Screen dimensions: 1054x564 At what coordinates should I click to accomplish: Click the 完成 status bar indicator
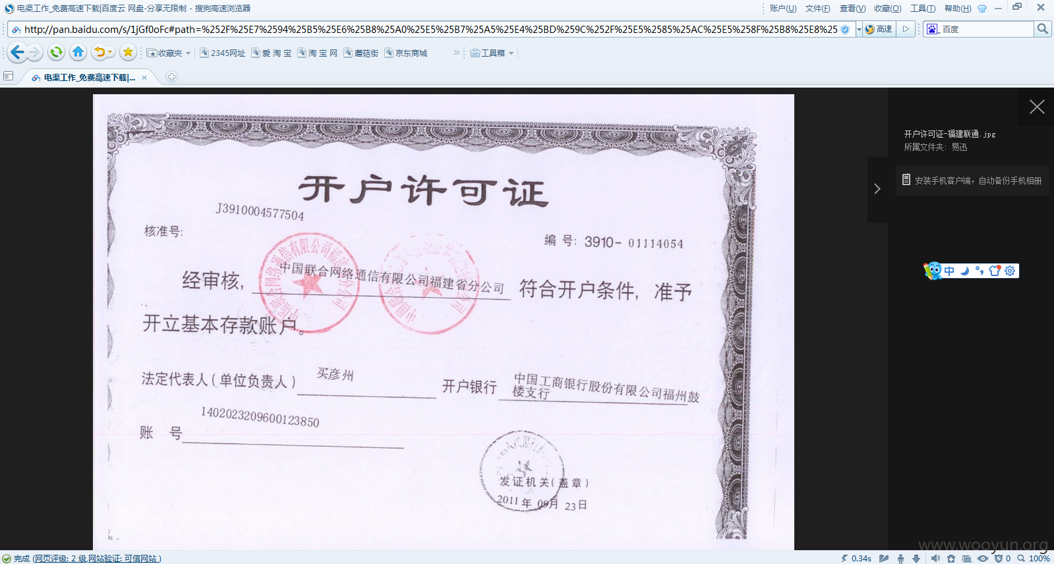pyautogui.click(x=16, y=558)
